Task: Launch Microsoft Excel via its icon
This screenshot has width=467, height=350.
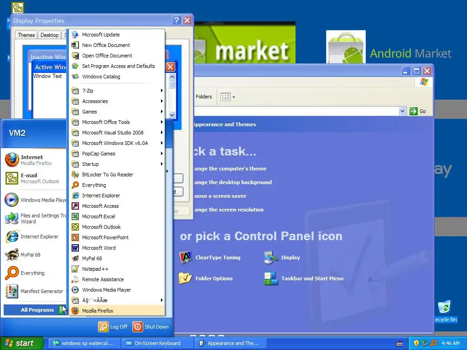Action: [x=75, y=216]
